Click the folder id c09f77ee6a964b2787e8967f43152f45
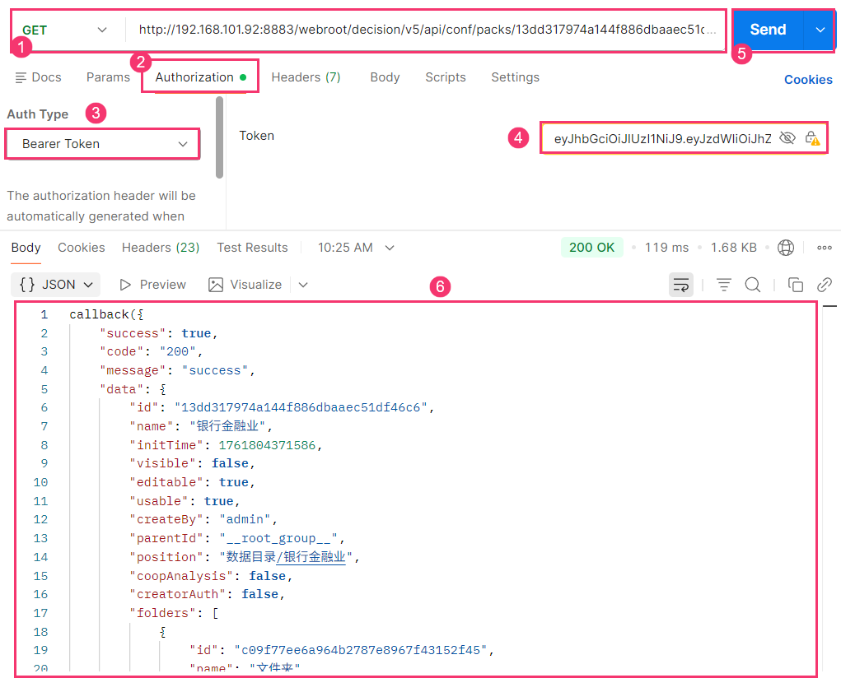This screenshot has height=678, width=841. pos(361,650)
